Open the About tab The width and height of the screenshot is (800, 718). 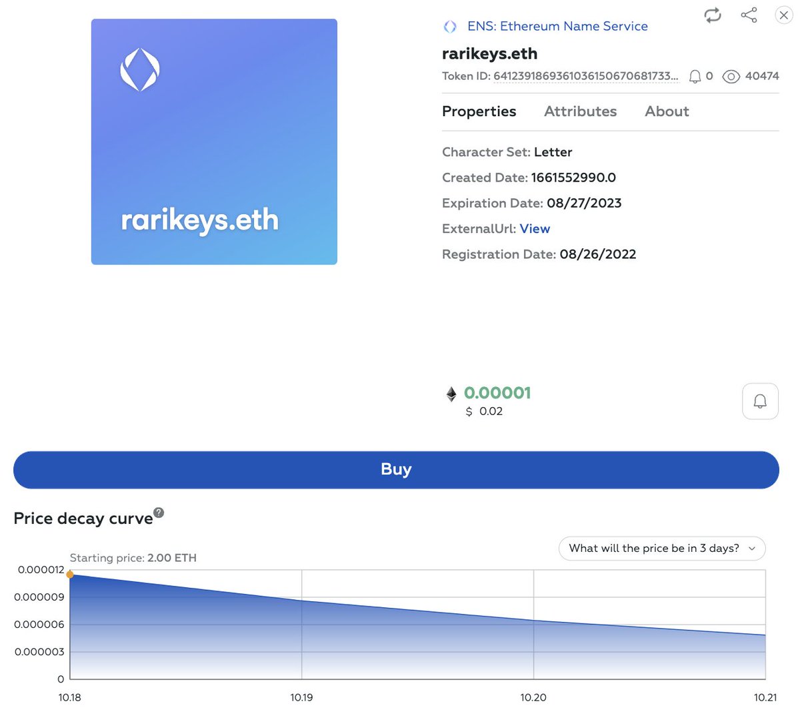coord(667,111)
